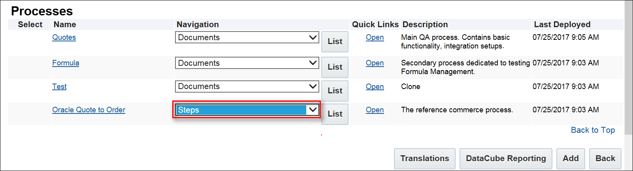Image resolution: width=633 pixels, height=171 pixels.
Task: Click the List button for Quotes
Action: 335,41
